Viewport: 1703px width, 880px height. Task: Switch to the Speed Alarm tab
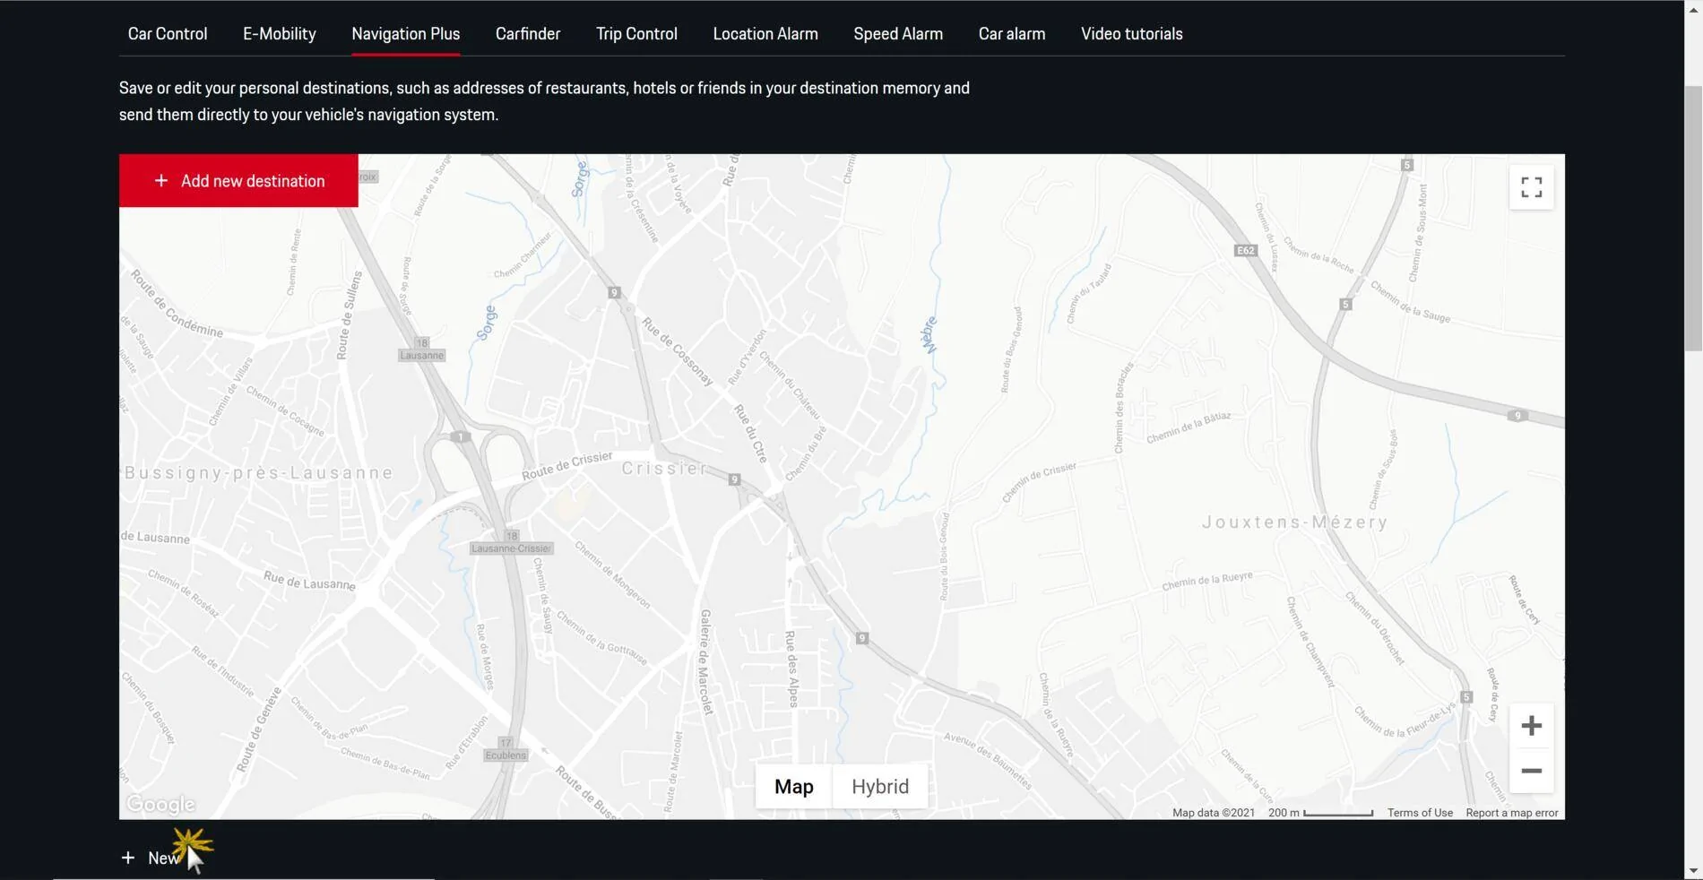[x=898, y=34]
